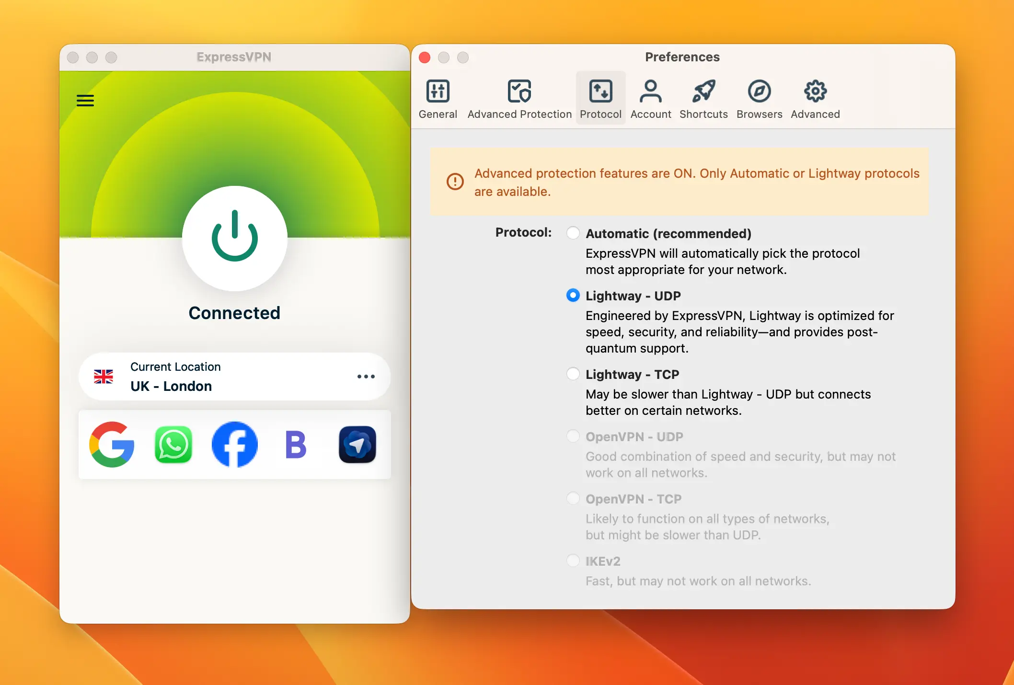Launch the Google shortcut in ExpressVPN

tap(112, 445)
